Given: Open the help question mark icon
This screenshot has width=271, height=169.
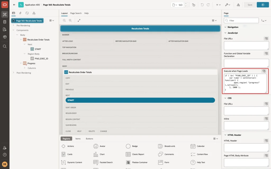Looking at the screenshot, I should click(x=5, y=155).
